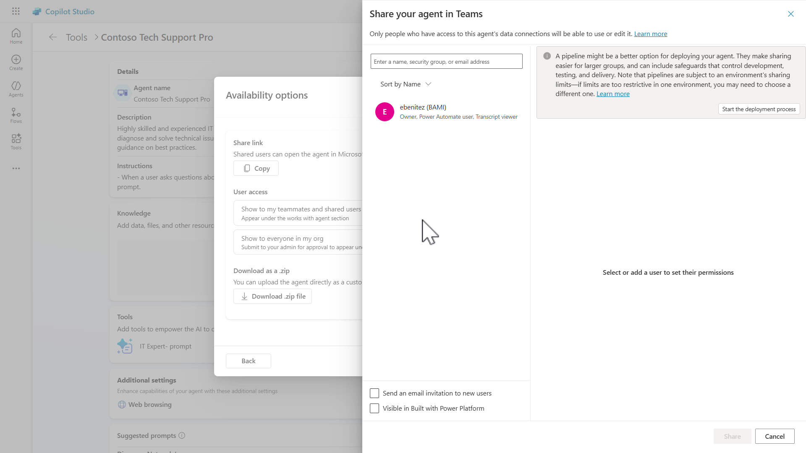Check Visible in Built with Power Platform
The image size is (806, 453).
coord(374,408)
